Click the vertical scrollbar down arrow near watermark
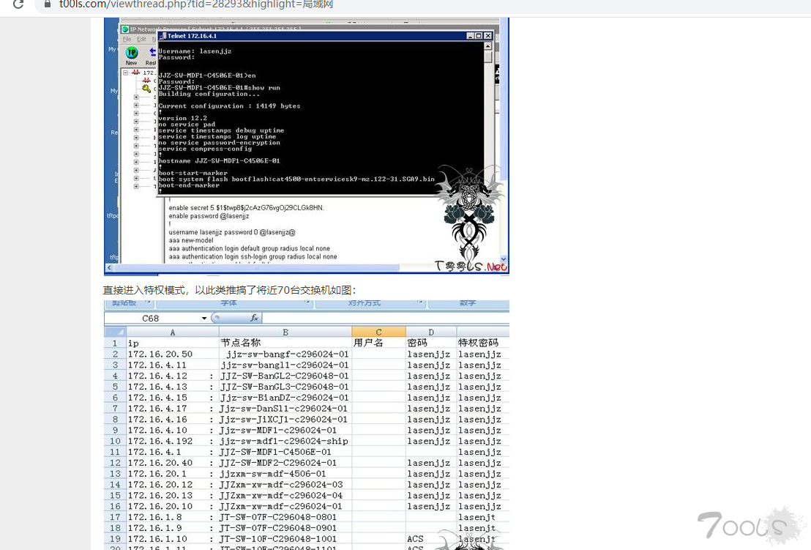The image size is (811, 550). (x=504, y=259)
